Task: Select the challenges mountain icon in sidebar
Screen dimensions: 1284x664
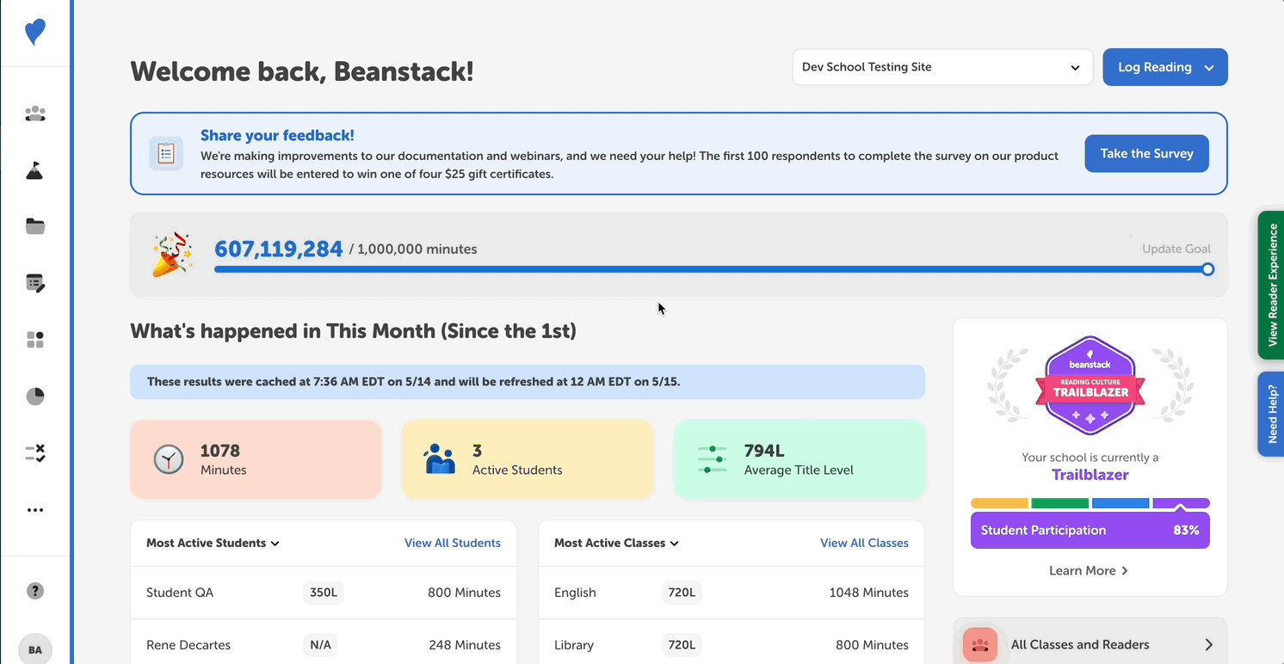Action: click(x=34, y=170)
